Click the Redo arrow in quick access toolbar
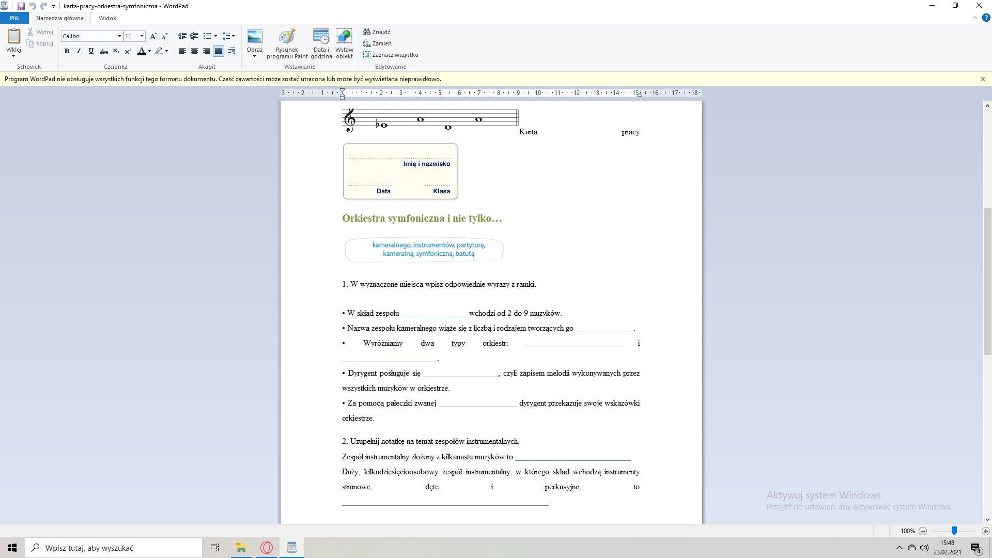This screenshot has height=558, width=992. click(x=43, y=6)
